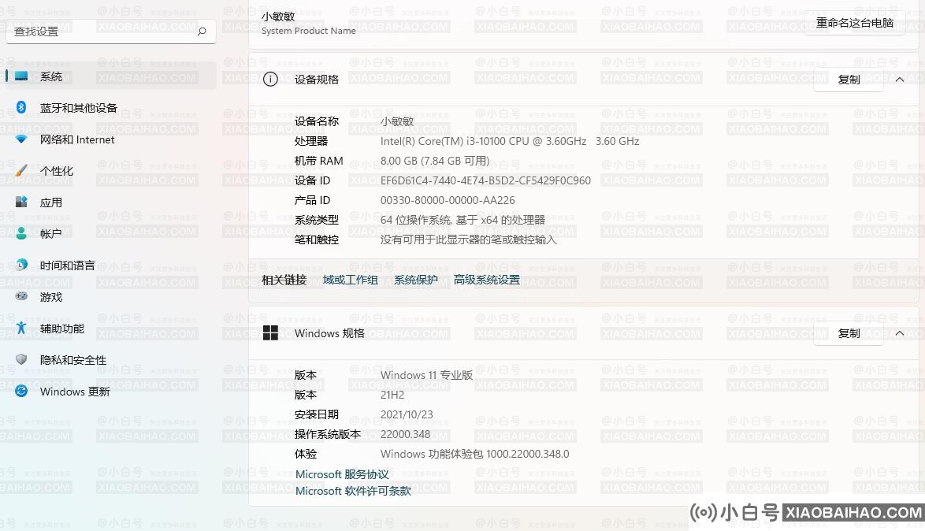This screenshot has width=925, height=531.
Task: Select OS build 22000.348
Action: [x=405, y=434]
